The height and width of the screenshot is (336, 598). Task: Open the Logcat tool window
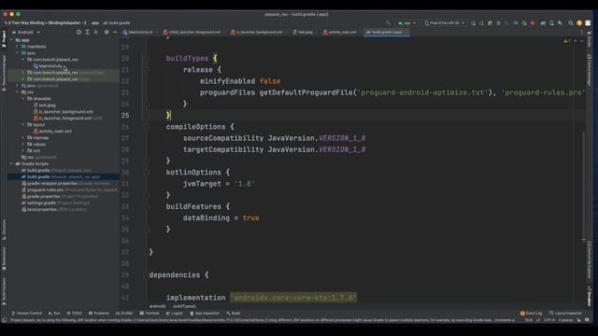(175, 314)
